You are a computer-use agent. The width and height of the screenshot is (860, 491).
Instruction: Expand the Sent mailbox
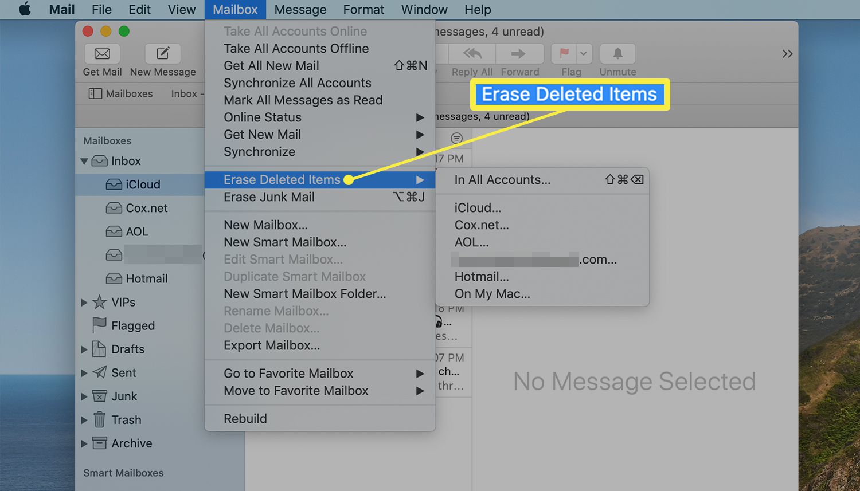(x=84, y=372)
